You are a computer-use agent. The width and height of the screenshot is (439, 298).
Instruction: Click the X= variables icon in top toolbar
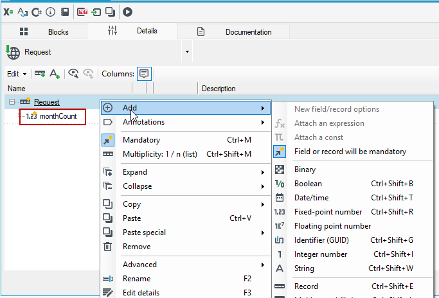(x=8, y=12)
